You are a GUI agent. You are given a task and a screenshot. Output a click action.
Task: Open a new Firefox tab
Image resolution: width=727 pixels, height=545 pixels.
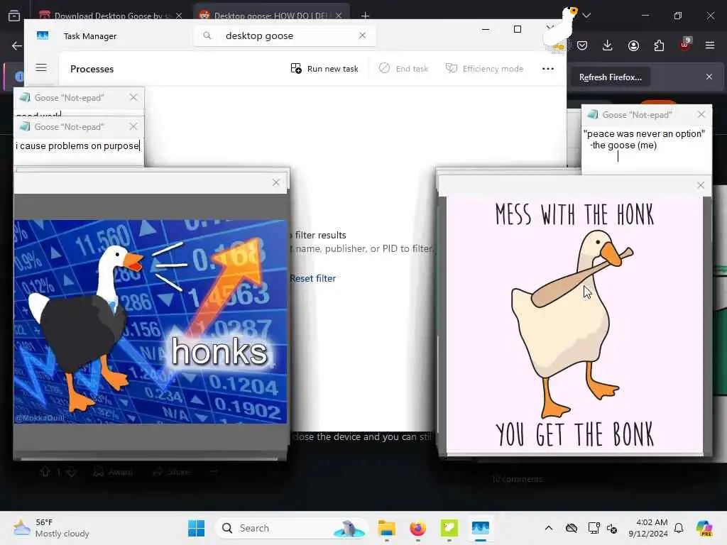click(366, 16)
